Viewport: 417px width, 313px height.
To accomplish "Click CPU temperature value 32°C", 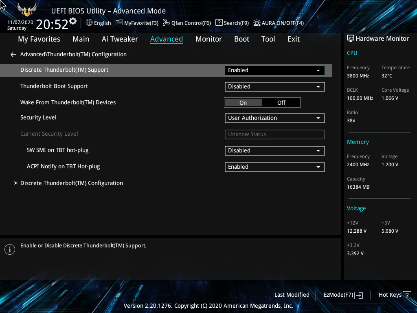I will (x=387, y=76).
